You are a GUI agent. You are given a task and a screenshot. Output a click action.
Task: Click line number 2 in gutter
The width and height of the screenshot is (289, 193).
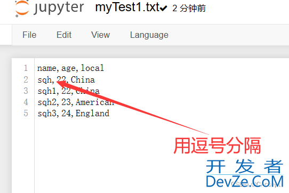click(26, 79)
